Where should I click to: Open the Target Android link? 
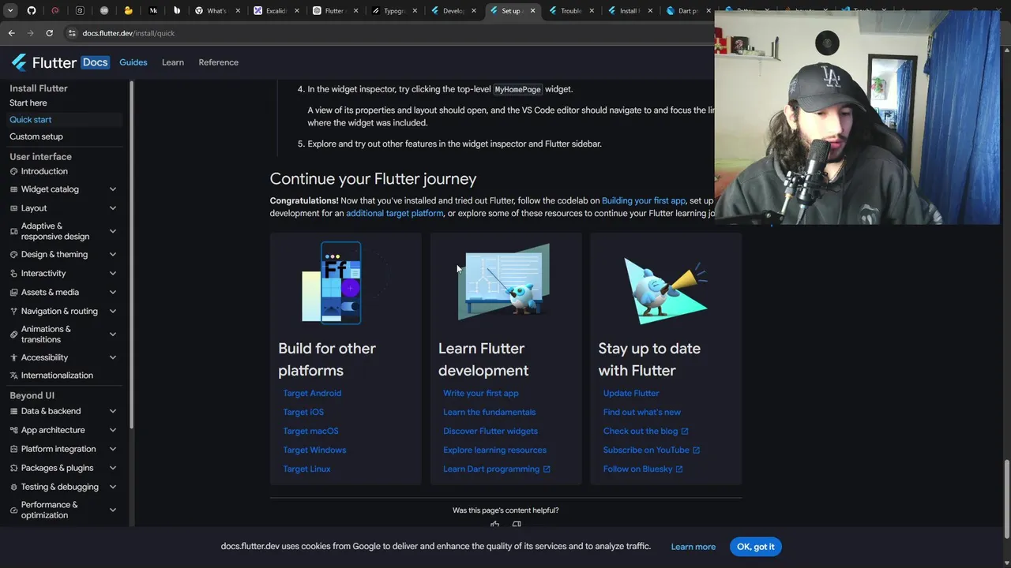[x=313, y=393]
